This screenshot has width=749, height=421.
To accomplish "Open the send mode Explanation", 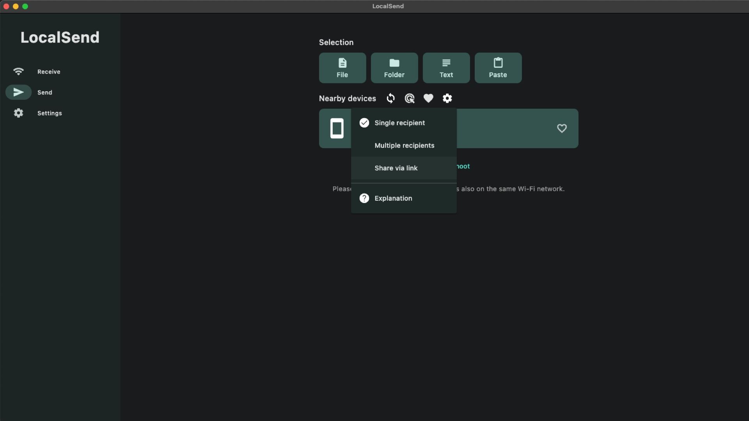I will pos(404,198).
